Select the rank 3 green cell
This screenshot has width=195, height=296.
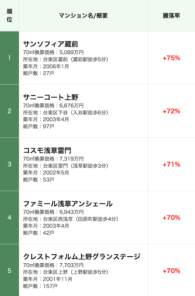click(9, 165)
